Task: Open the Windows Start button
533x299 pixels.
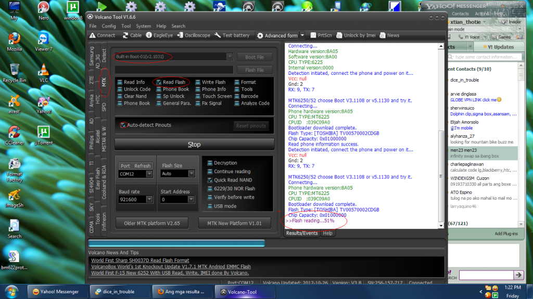Action: point(11,292)
